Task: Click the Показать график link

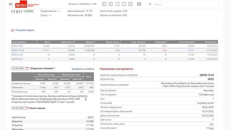Action: click(x=25, y=30)
